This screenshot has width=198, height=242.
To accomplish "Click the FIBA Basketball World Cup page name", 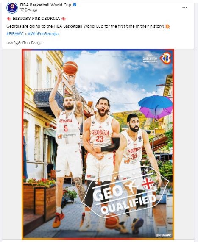I will click(45, 5).
